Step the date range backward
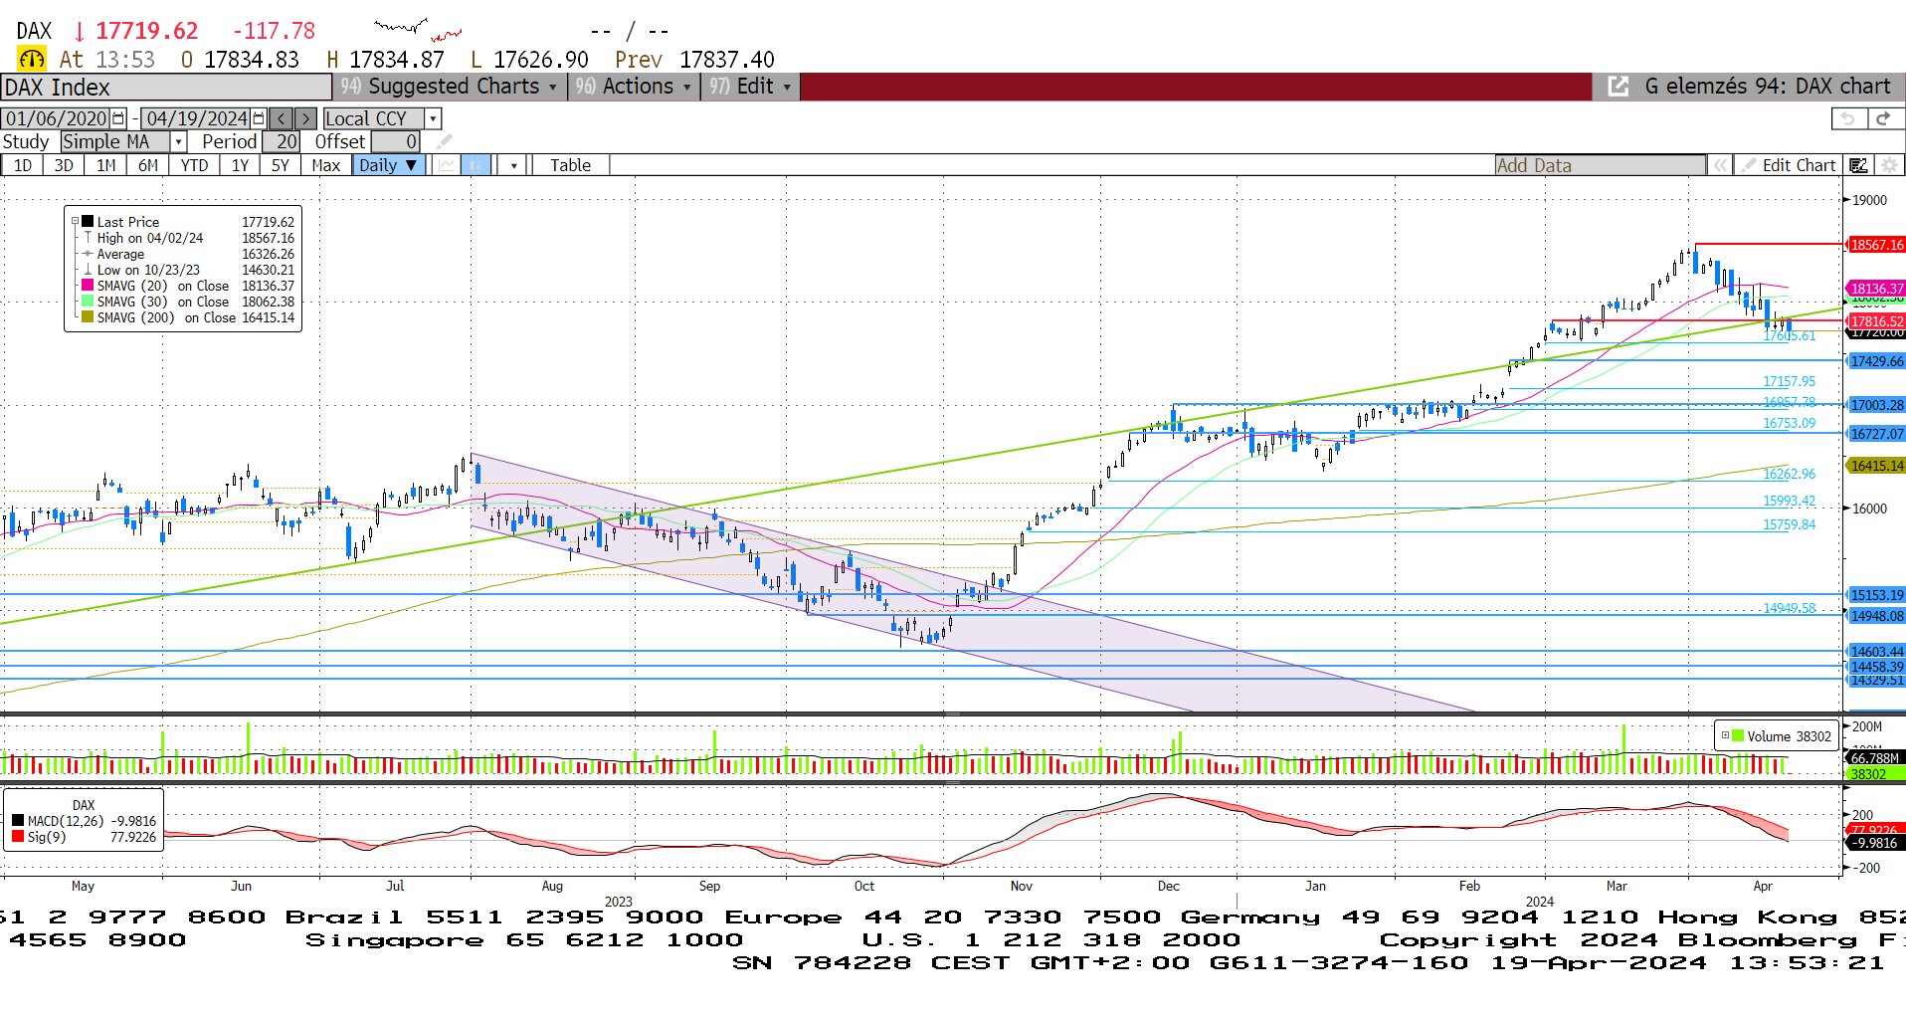 282,118
